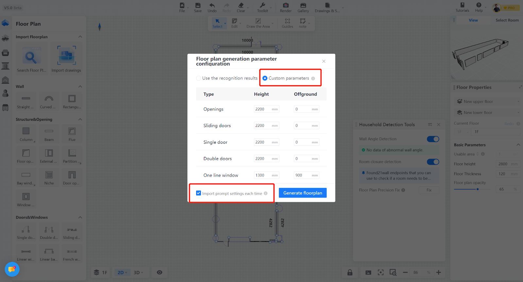Viewport: 523px width, 282px height.
Task: Open the Toolkit wrench tool
Action: tap(262, 8)
